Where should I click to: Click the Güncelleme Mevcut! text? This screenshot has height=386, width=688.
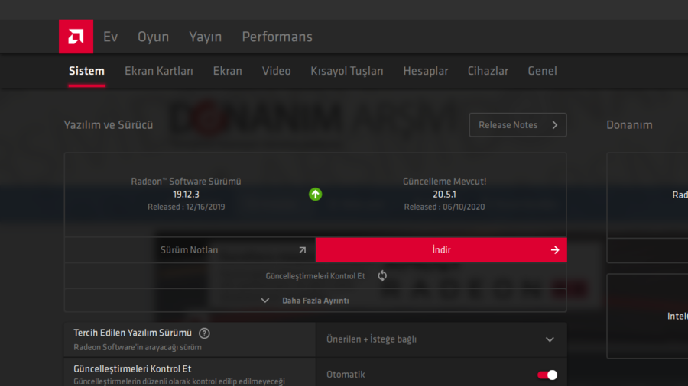click(x=444, y=182)
